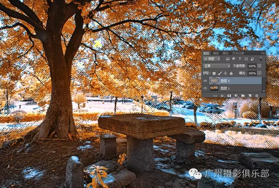Select the 图层 5 layer thumbnail
Viewport: 279px width, 188px height.
214,81
